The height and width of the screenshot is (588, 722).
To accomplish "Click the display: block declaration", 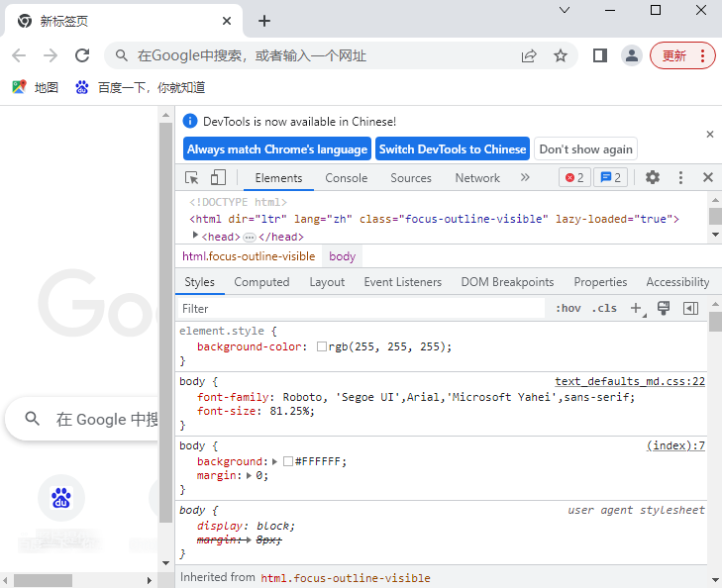I will 246,526.
